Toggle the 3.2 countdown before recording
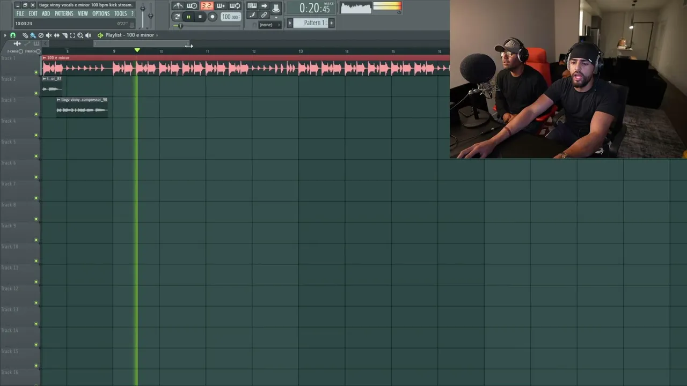687x386 pixels. click(x=207, y=6)
